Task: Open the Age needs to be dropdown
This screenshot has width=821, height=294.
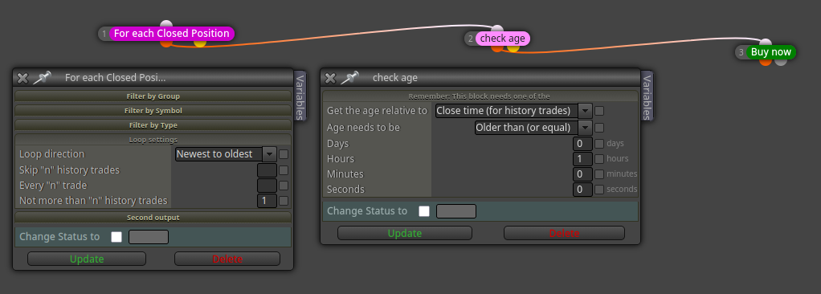Action: pos(533,128)
